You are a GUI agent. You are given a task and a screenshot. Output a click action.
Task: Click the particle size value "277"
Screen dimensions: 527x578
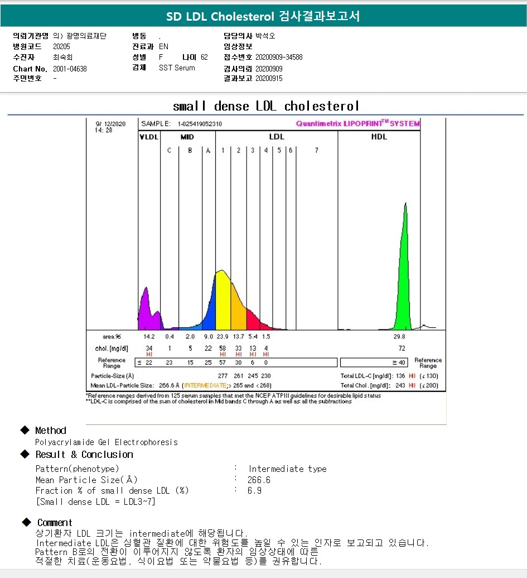223,376
